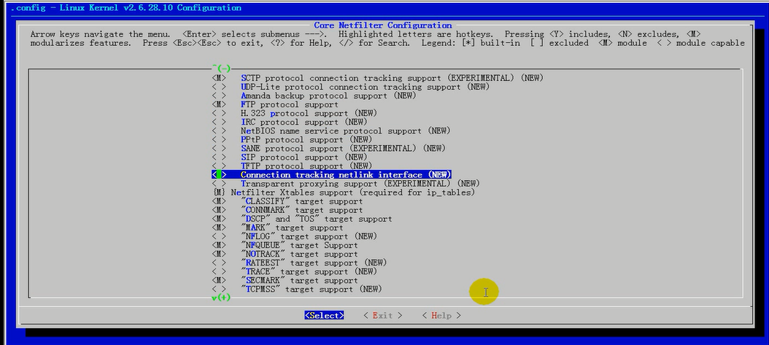Click the scroll-down v(+) indicator
Screen dimensions: 769x345
click(221, 298)
